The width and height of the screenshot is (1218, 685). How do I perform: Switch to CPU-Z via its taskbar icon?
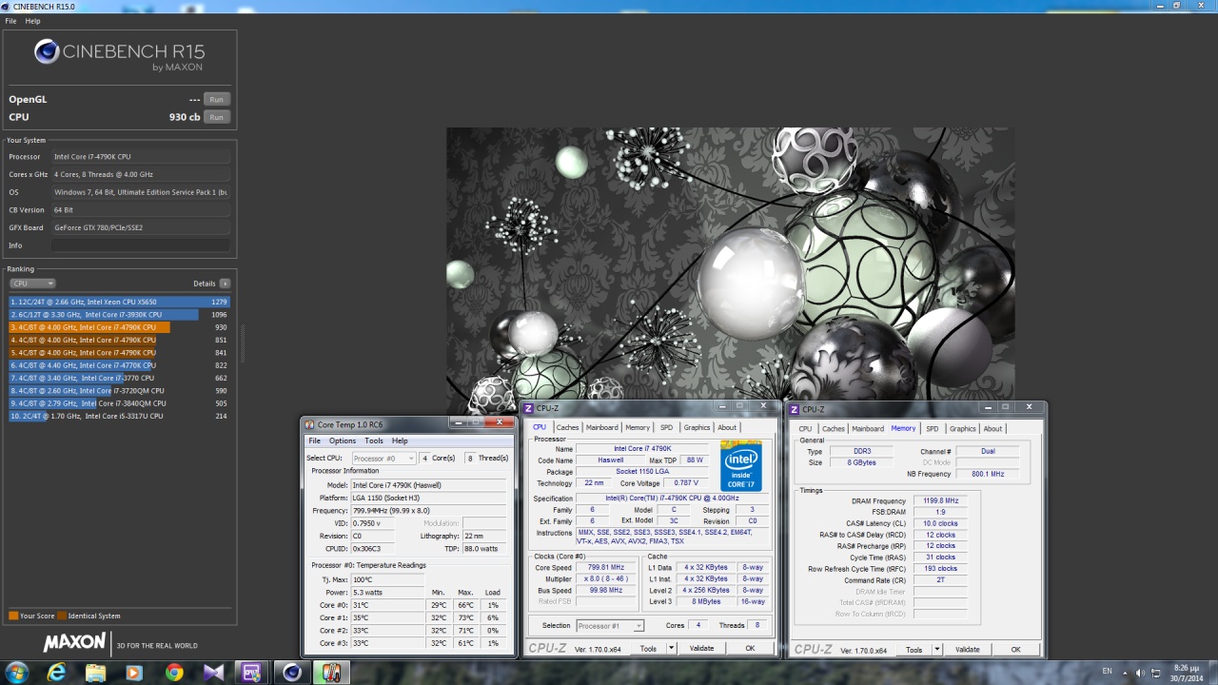click(252, 673)
